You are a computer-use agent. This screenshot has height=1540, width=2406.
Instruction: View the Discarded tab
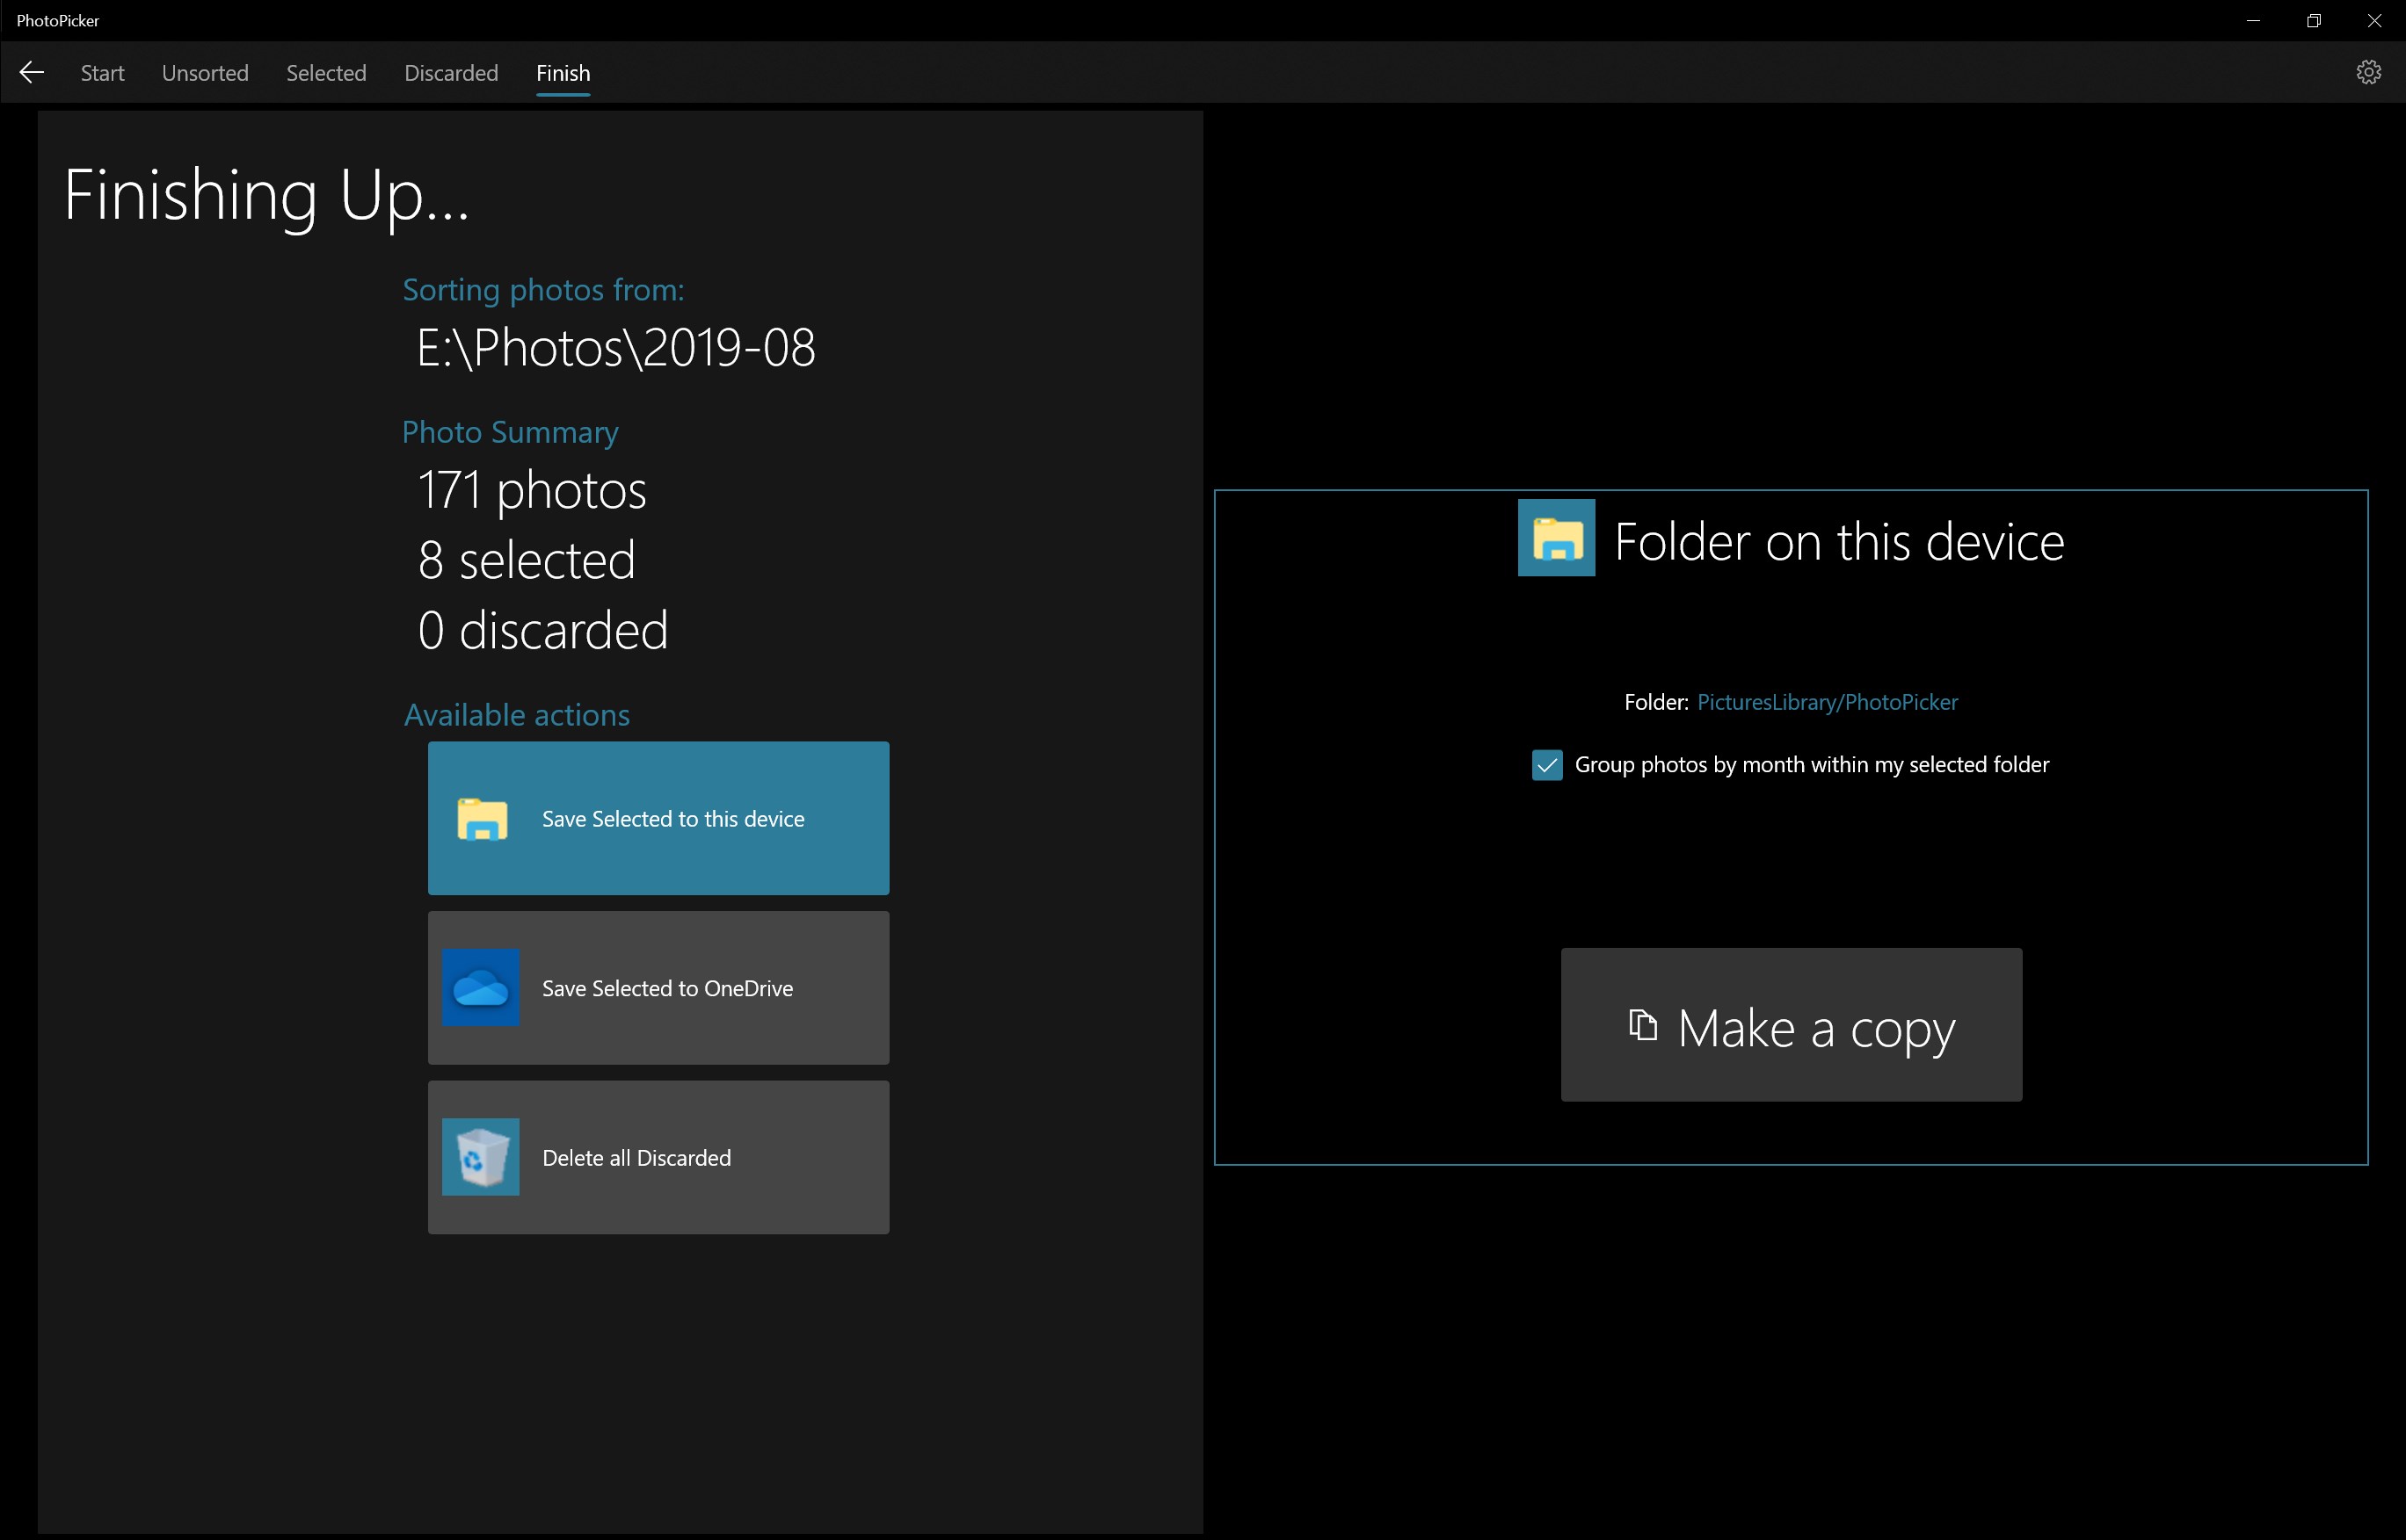coord(451,73)
